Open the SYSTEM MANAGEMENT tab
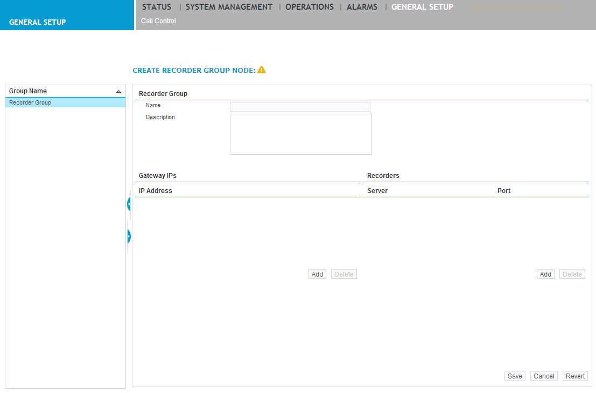596x393 pixels. point(229,6)
